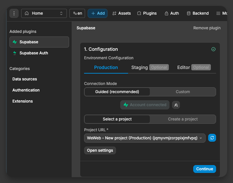This screenshot has height=183, width=233.
Task: Select Guided (recommended) connection mode
Action: pyautogui.click(x=117, y=92)
